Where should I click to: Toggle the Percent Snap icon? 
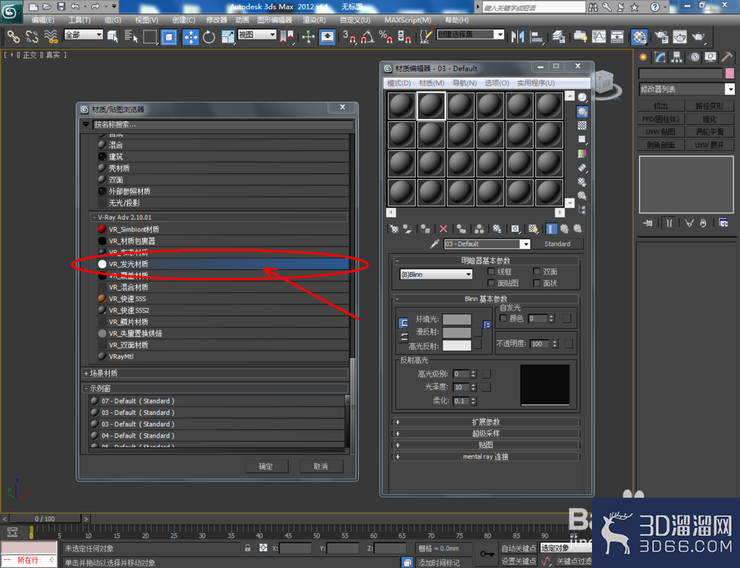click(386, 37)
